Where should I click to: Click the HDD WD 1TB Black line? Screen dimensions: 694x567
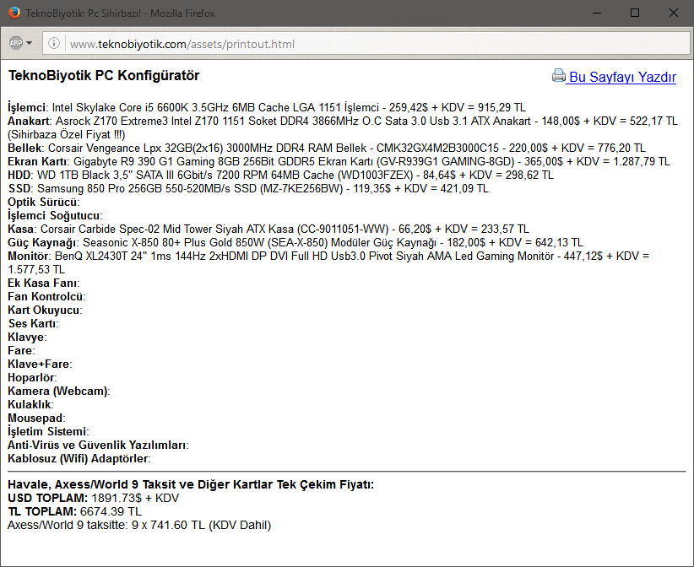[280, 175]
